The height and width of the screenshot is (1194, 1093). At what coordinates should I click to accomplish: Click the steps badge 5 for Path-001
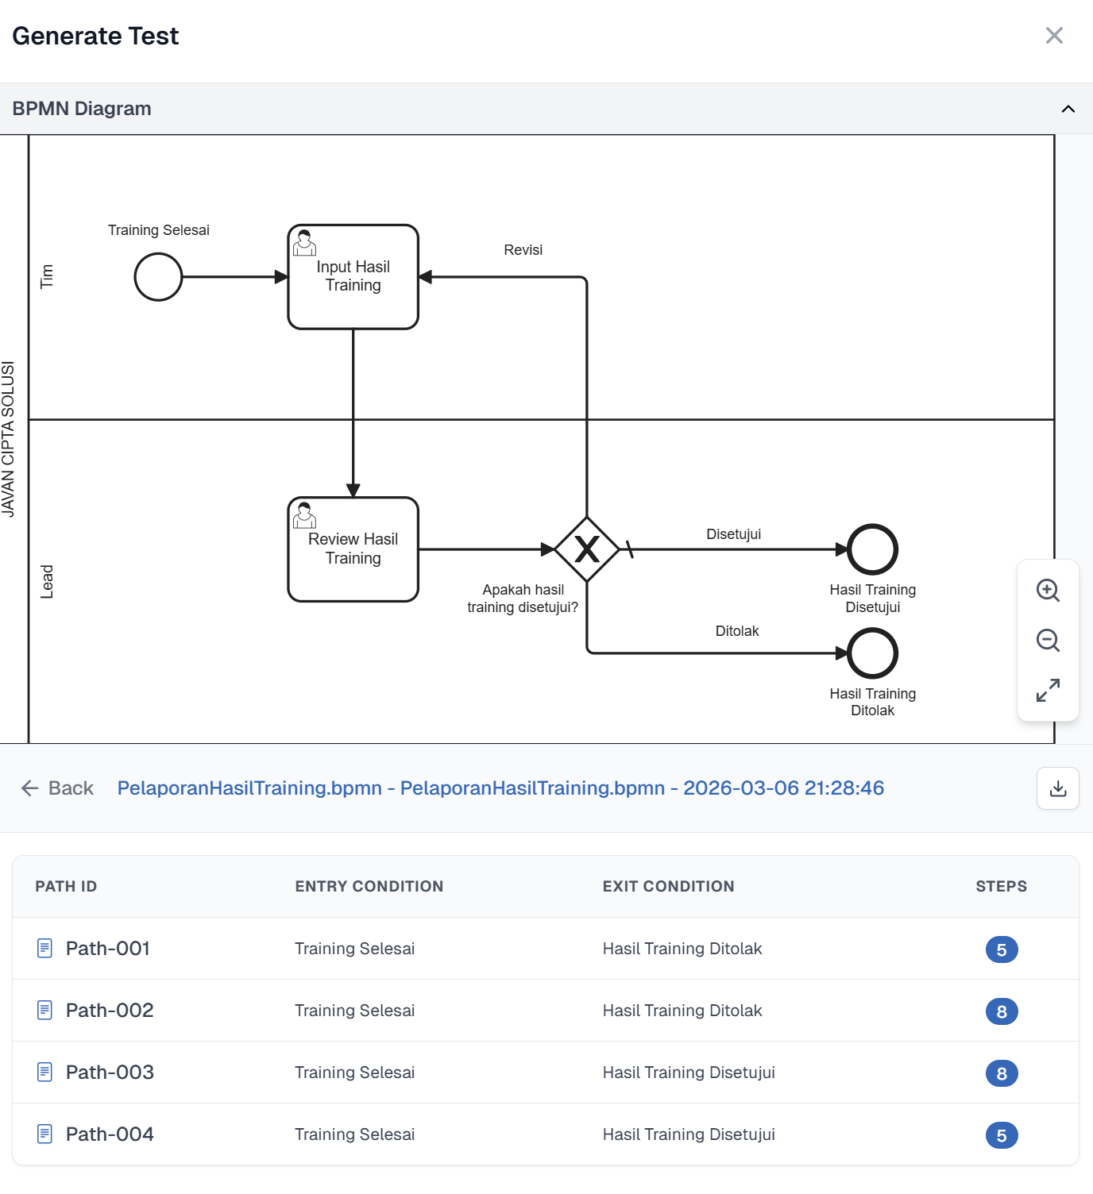1001,949
